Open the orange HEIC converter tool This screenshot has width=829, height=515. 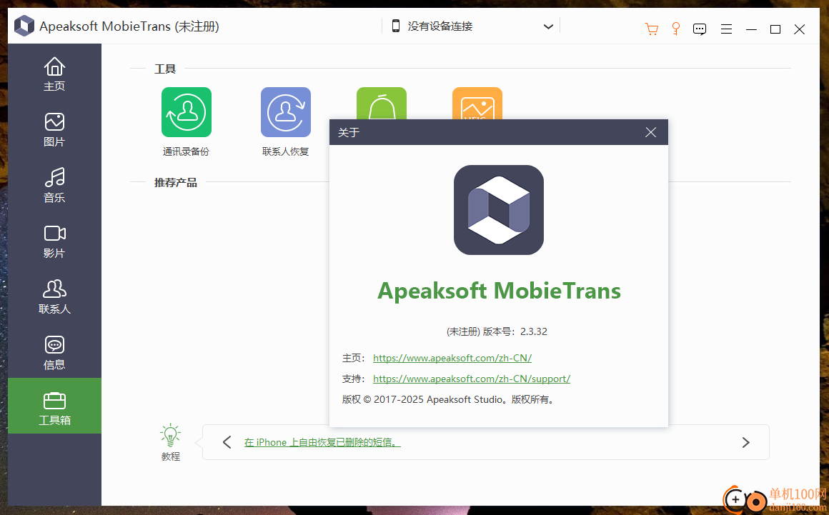pyautogui.click(x=477, y=104)
